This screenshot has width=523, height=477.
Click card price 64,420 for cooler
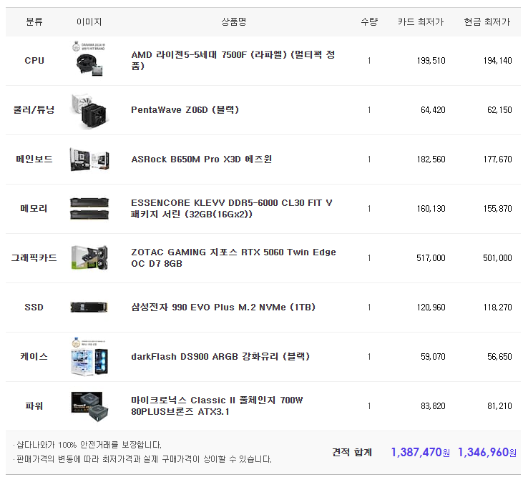(433, 109)
